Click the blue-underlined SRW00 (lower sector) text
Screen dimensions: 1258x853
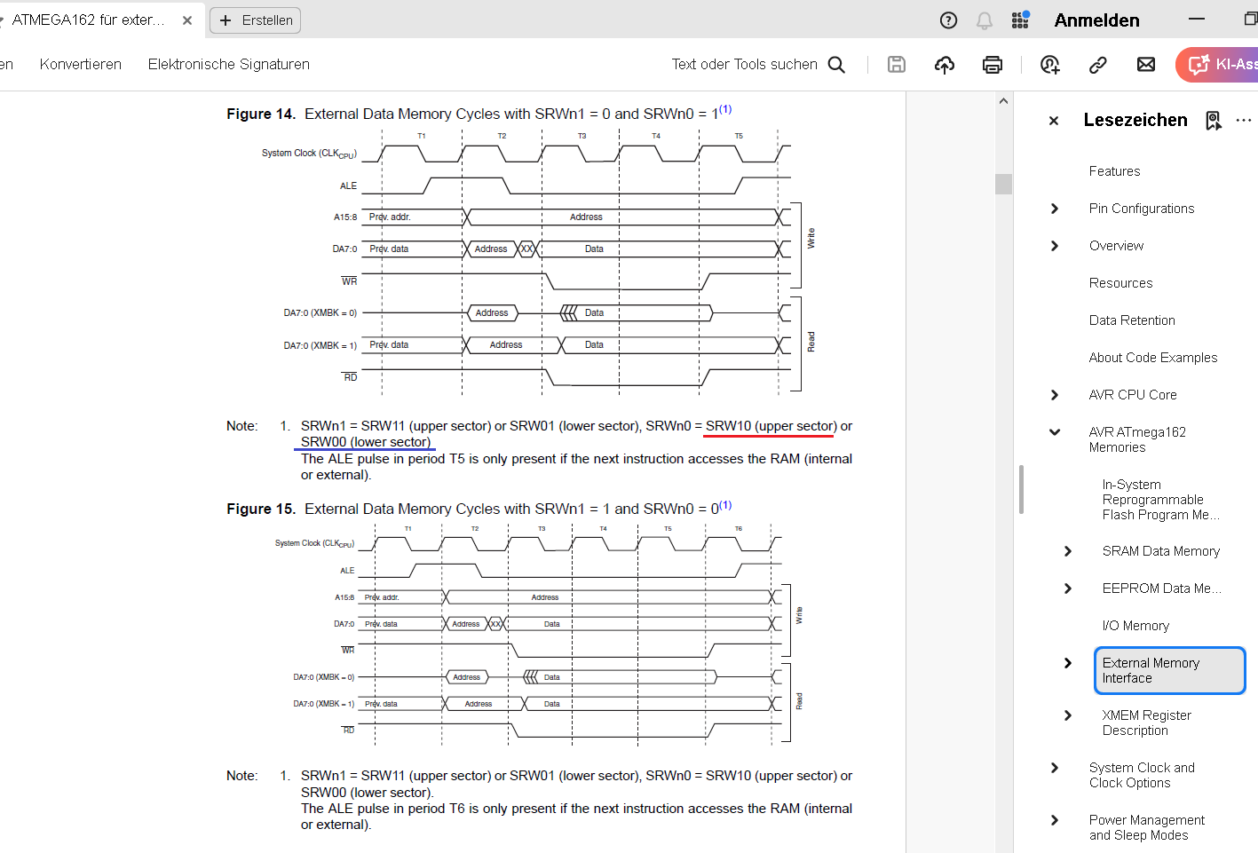[365, 442]
